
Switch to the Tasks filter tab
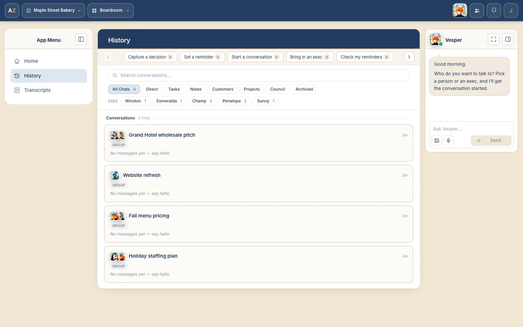[x=174, y=89]
